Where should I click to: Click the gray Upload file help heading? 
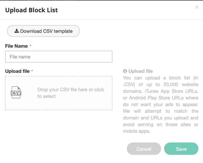141,71
